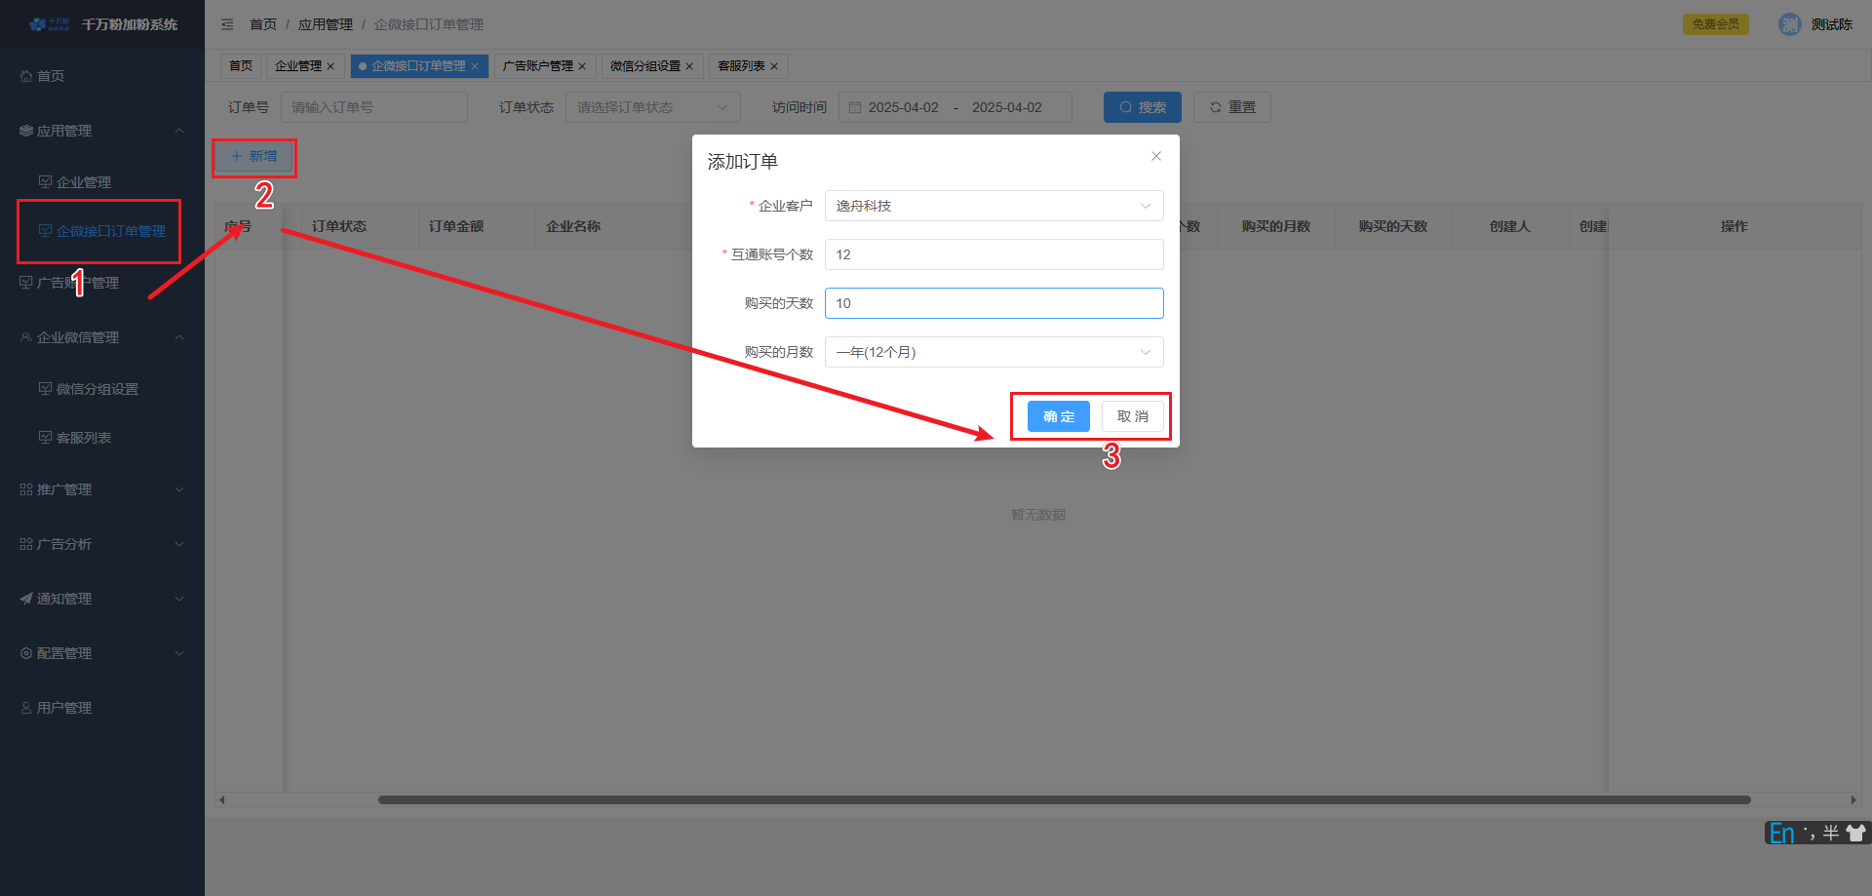Image resolution: width=1872 pixels, height=896 pixels.
Task: Close the 企业管理 tab with its X
Action: 331,66
